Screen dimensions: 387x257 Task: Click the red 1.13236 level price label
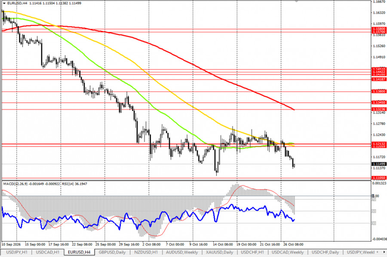coord(379,109)
